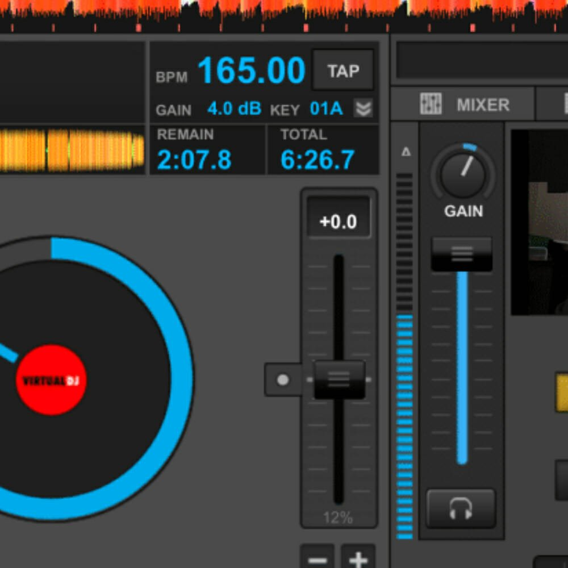Click the video preview thumbnail
Image resolution: width=568 pixels, height=568 pixels.
[x=540, y=222]
